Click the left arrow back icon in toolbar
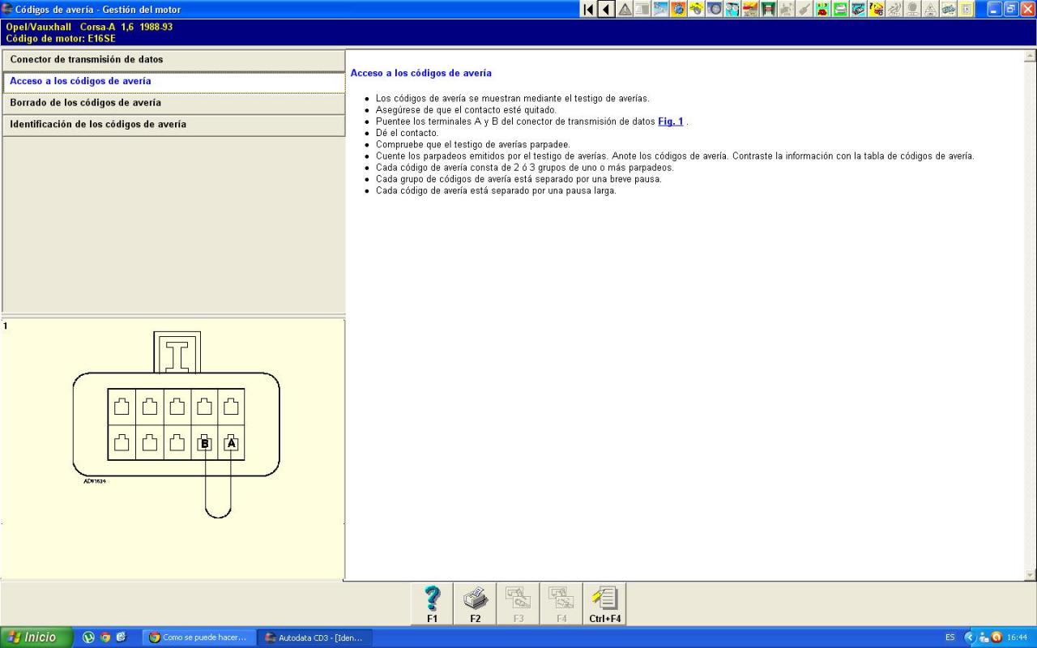The height and width of the screenshot is (648, 1037). pyautogui.click(x=606, y=9)
